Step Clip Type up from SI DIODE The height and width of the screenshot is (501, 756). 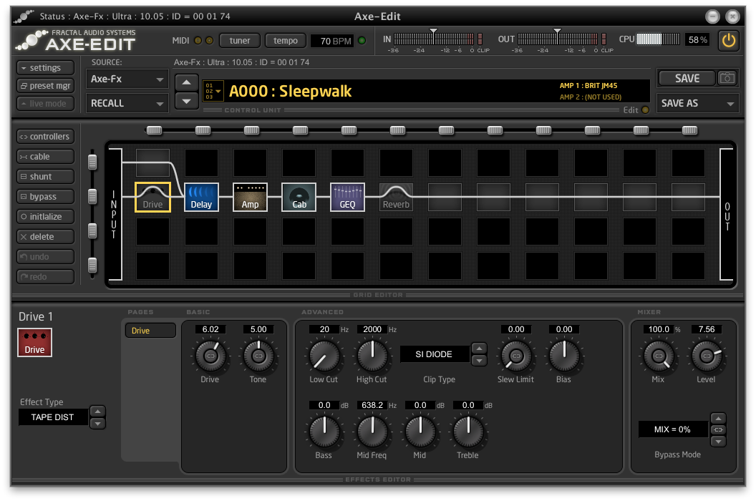(x=479, y=348)
